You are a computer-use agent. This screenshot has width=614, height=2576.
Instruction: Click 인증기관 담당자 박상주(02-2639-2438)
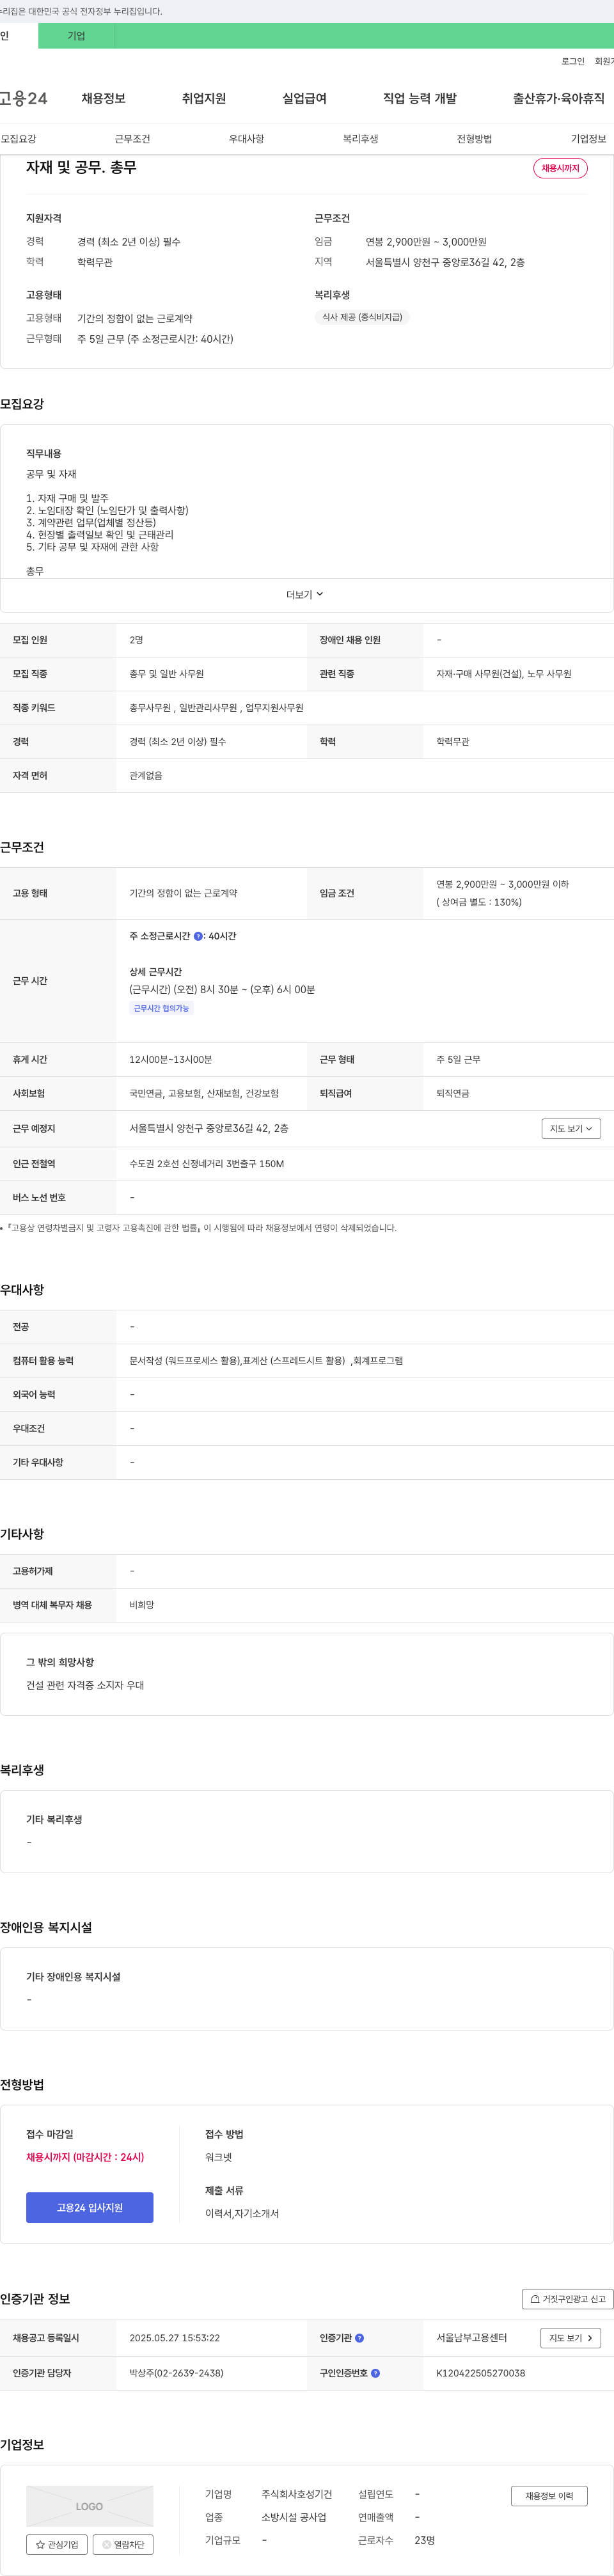(176, 2373)
